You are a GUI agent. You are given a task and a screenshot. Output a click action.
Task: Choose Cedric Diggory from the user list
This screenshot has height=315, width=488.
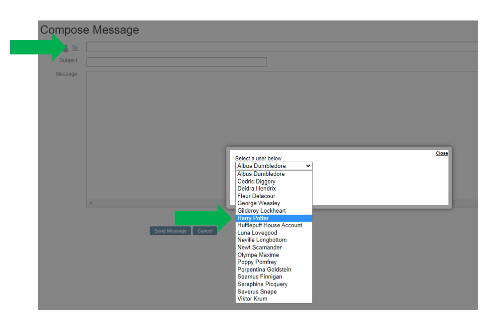click(x=274, y=181)
